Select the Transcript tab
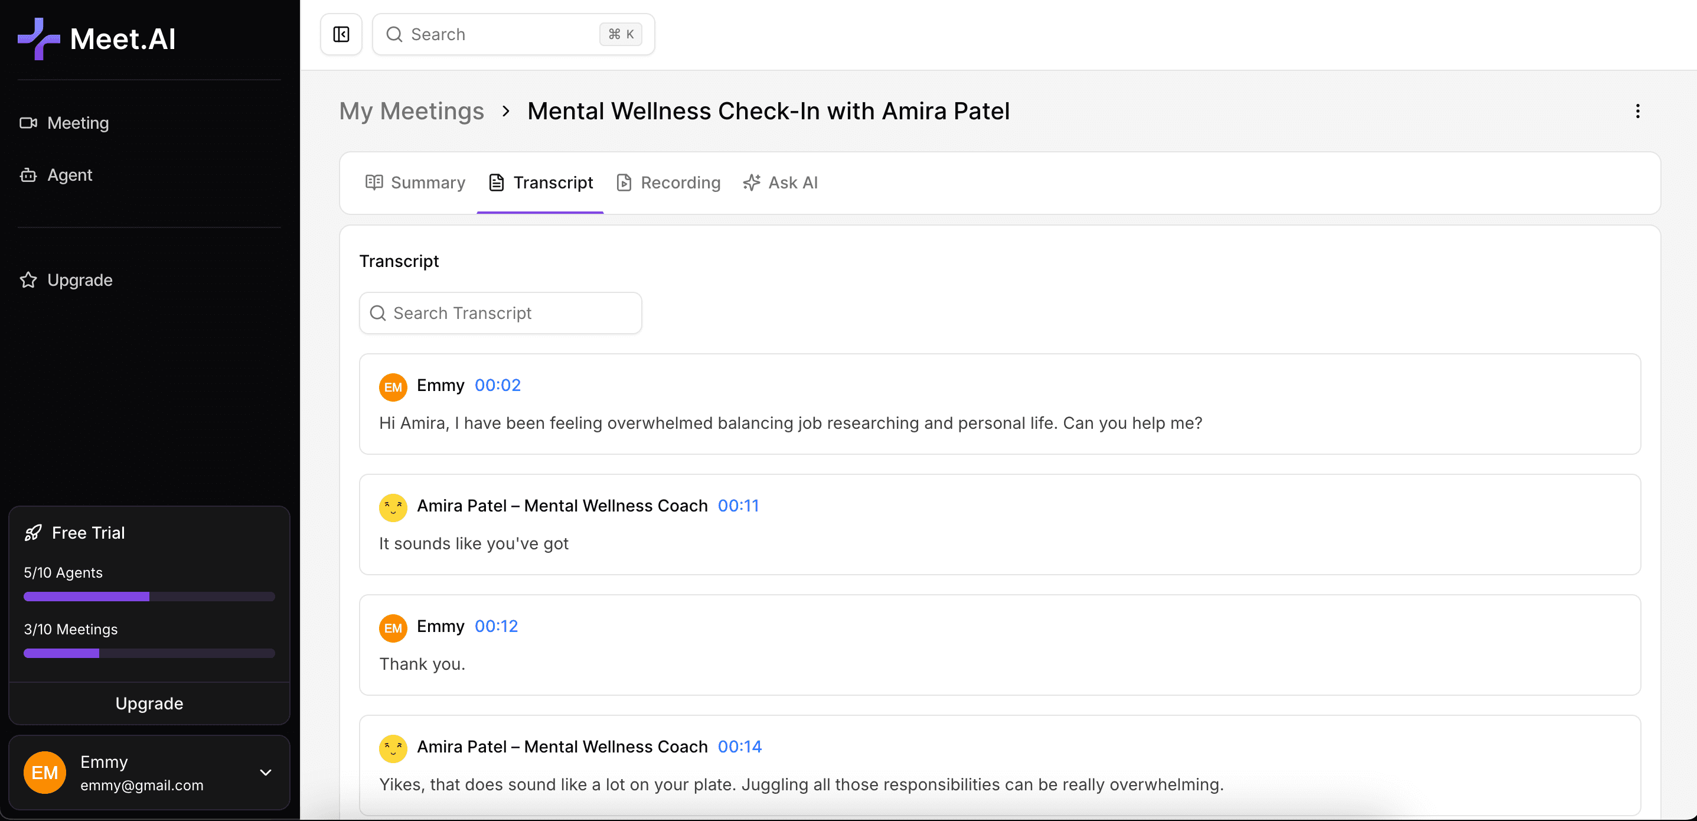 click(x=540, y=183)
